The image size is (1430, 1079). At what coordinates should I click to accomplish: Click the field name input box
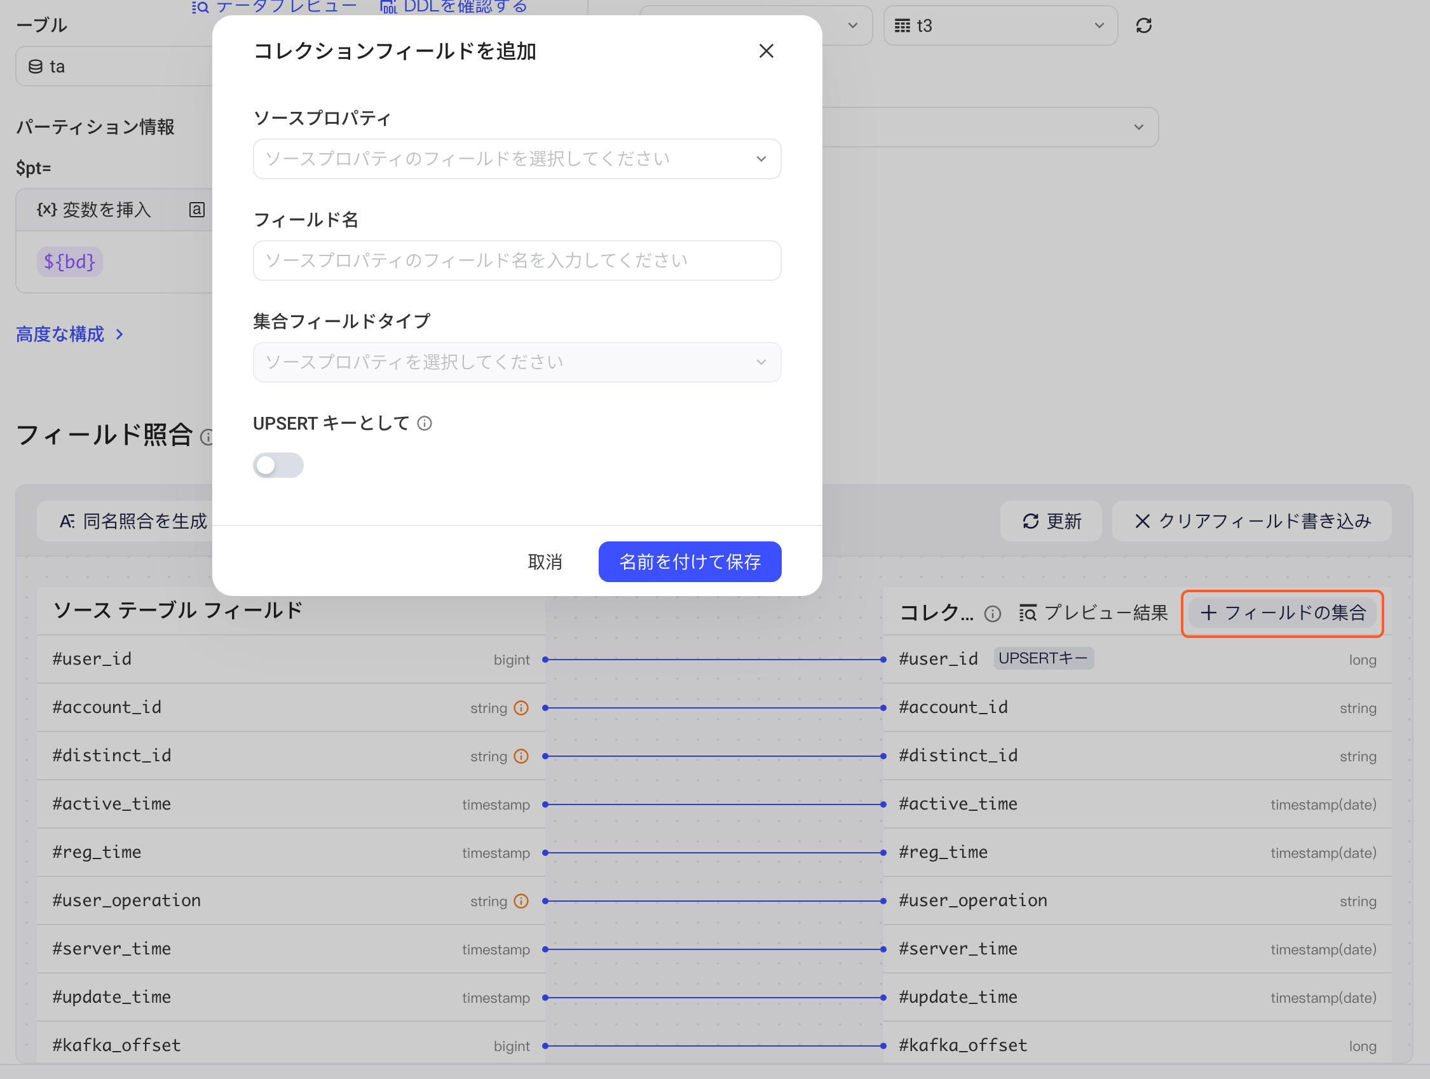(517, 261)
